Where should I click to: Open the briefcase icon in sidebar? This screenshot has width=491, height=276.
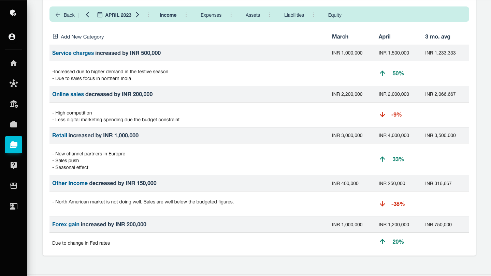(14, 124)
